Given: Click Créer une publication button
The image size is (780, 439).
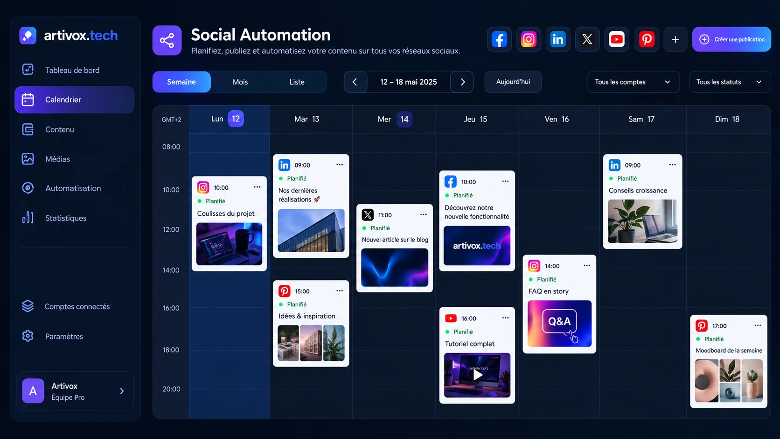Looking at the screenshot, I should pyautogui.click(x=731, y=39).
